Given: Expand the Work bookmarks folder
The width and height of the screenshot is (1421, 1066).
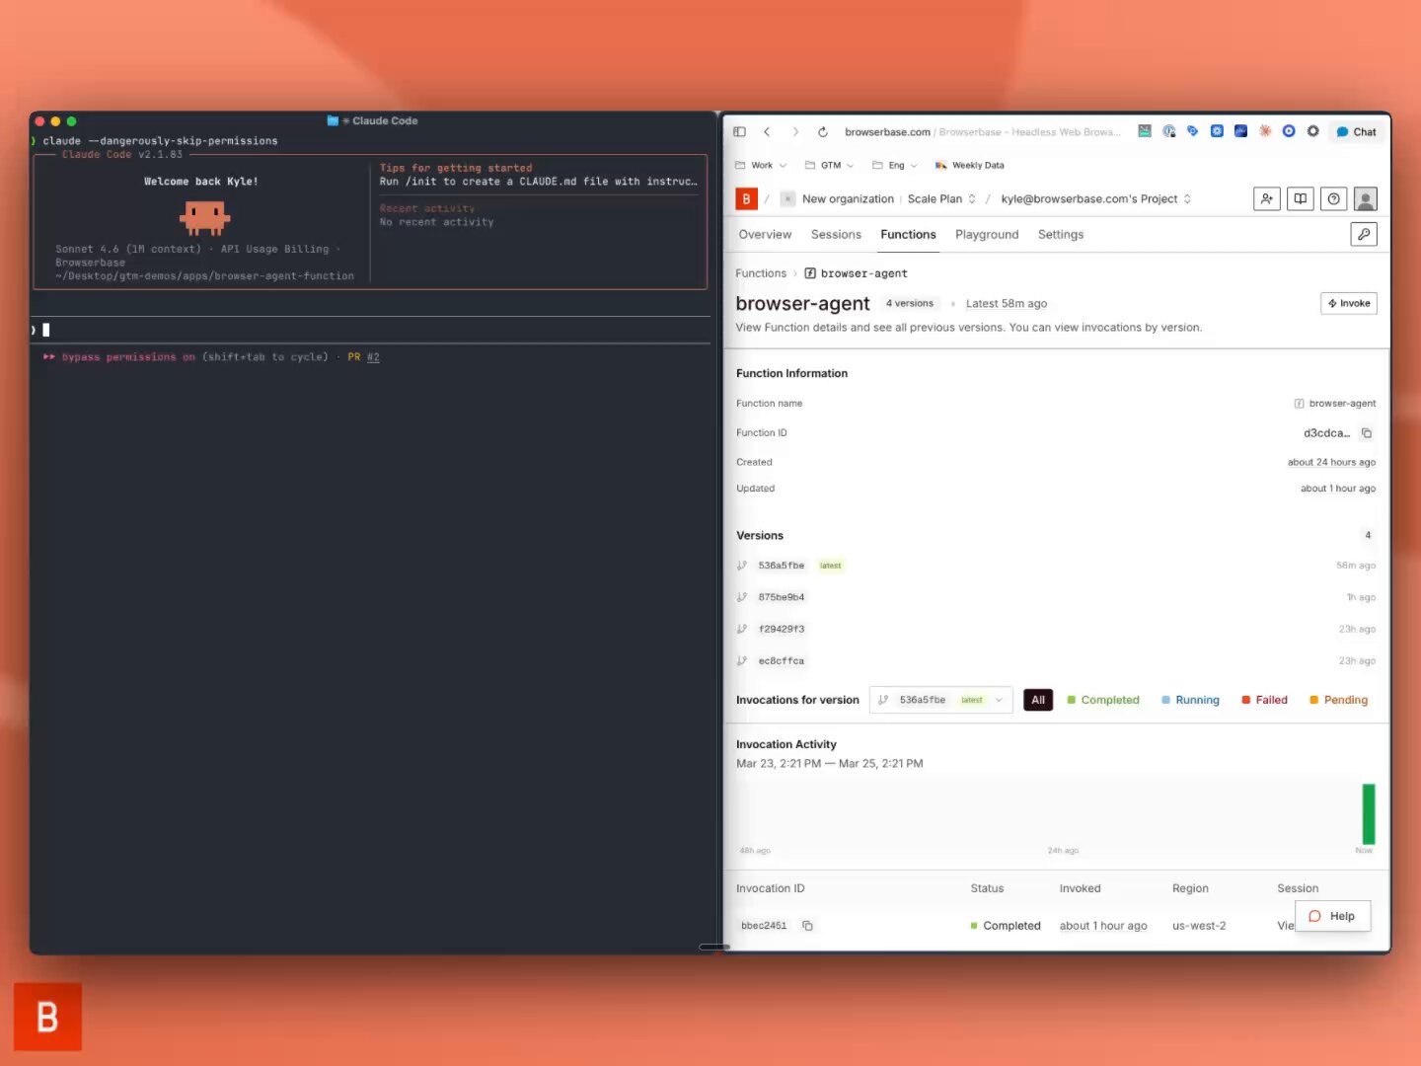Looking at the screenshot, I should coord(761,166).
